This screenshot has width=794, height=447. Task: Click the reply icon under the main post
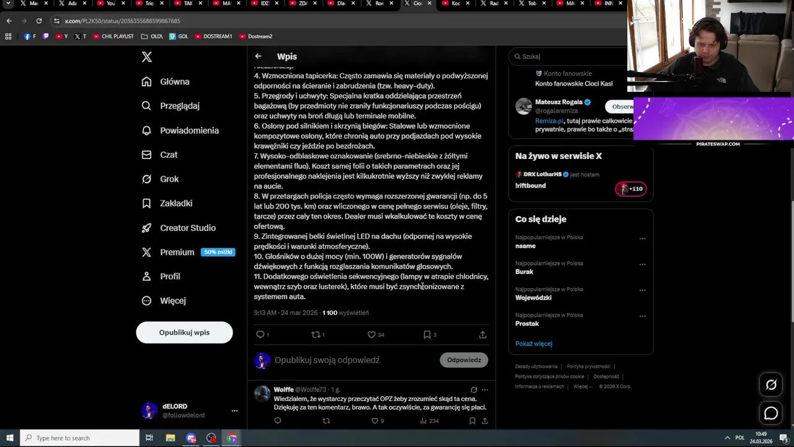point(261,335)
